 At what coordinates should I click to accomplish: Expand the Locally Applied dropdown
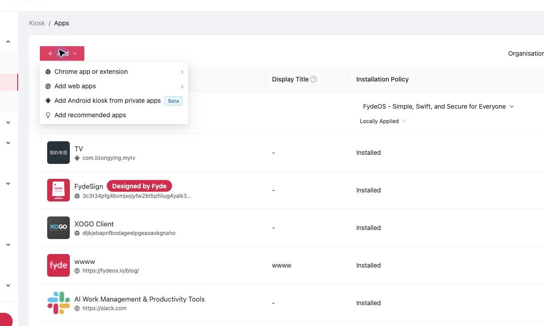pyautogui.click(x=383, y=121)
